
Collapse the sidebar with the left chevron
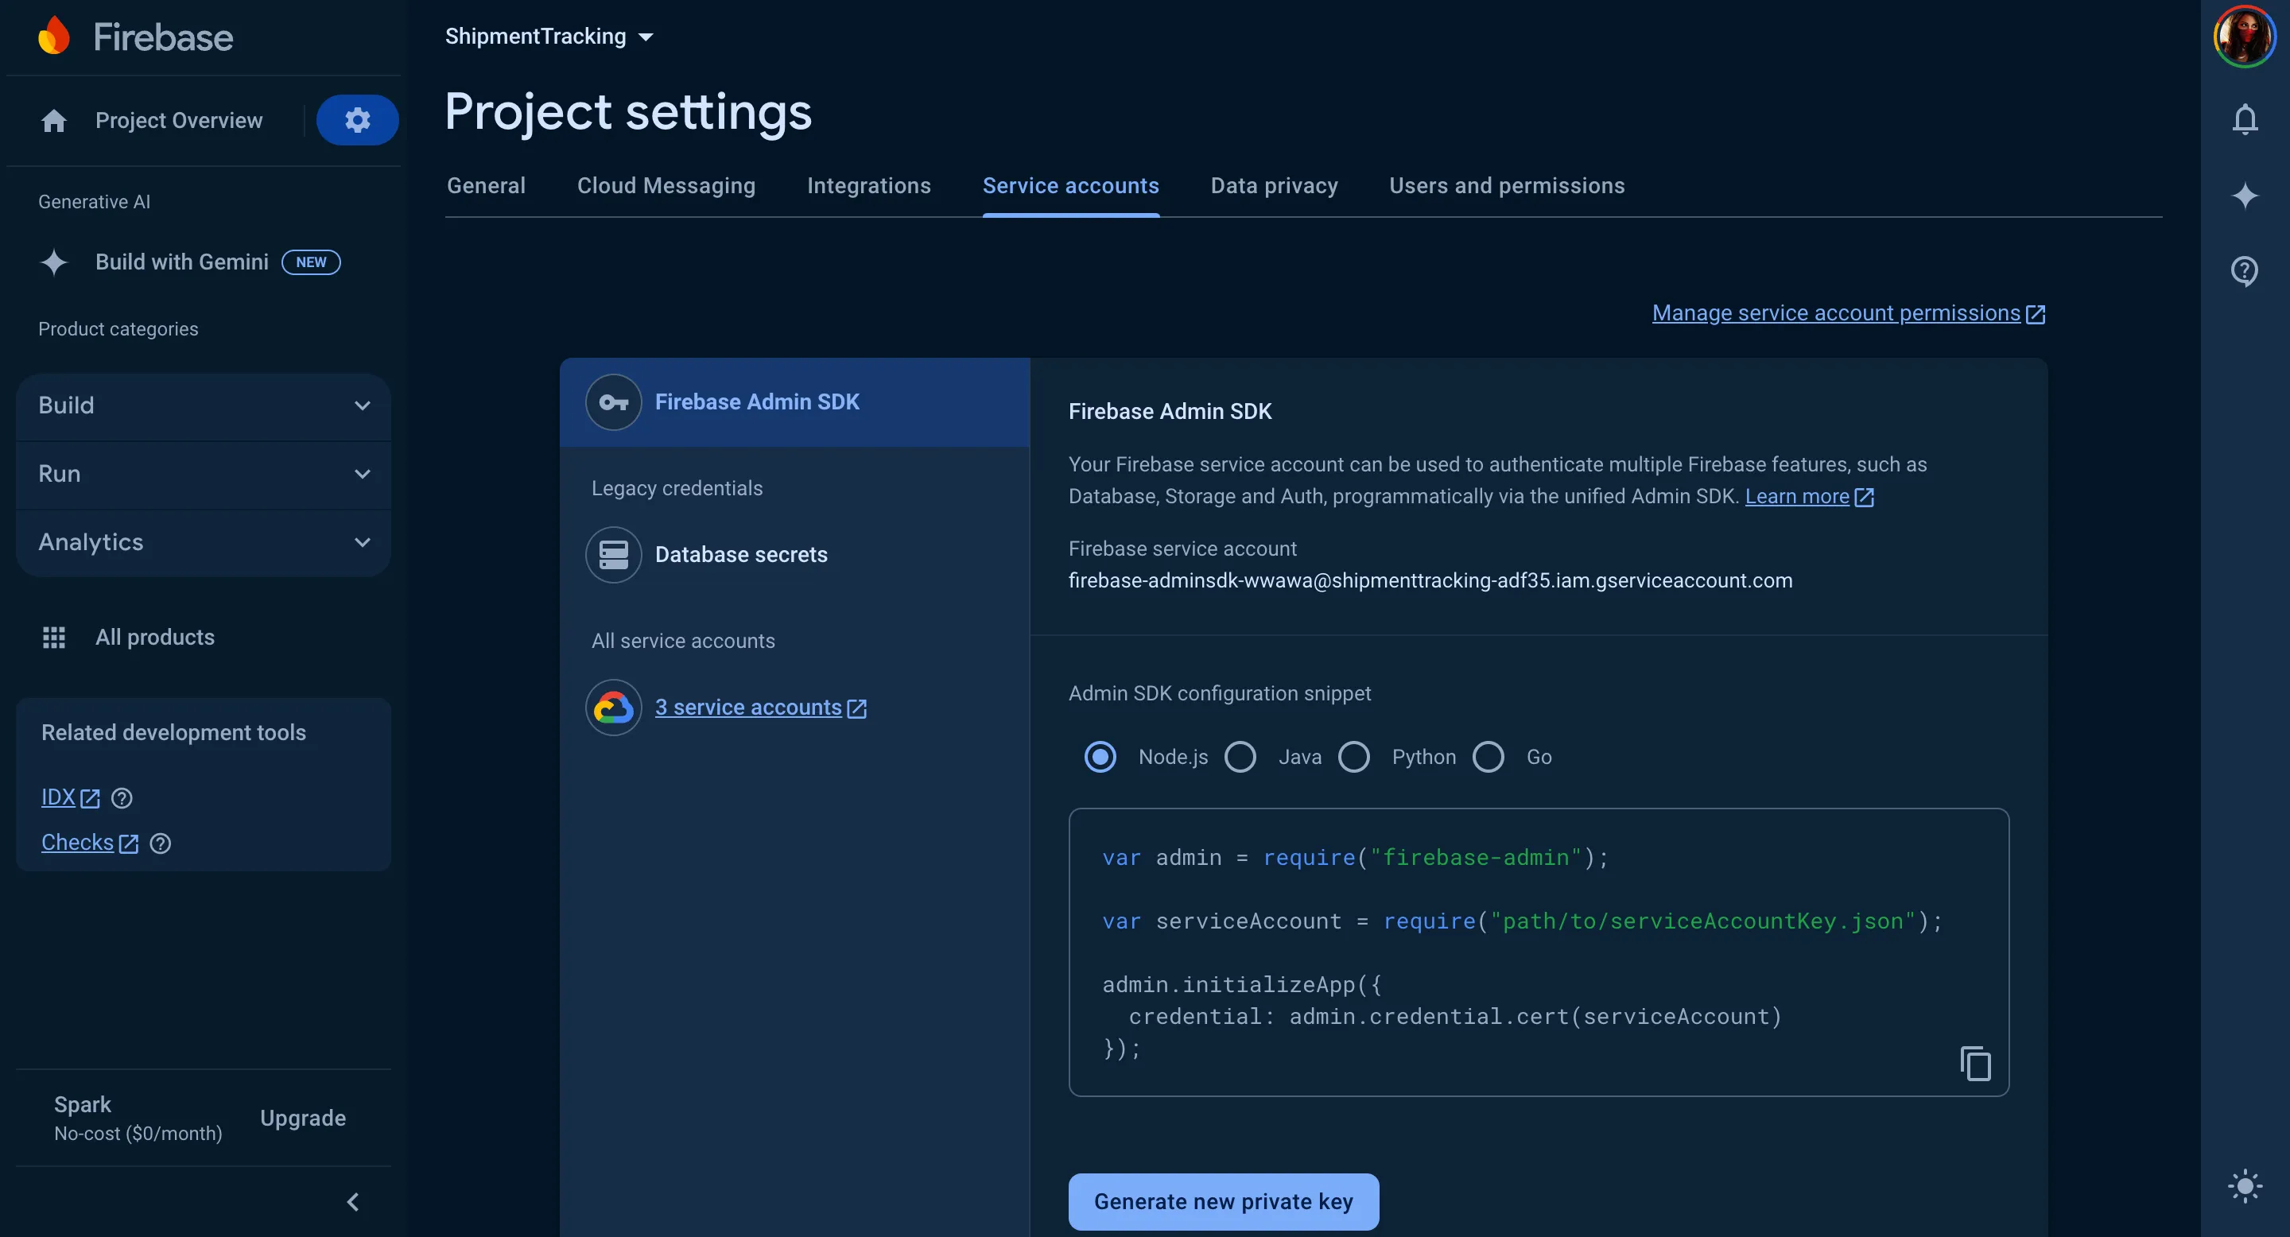[x=353, y=1201]
